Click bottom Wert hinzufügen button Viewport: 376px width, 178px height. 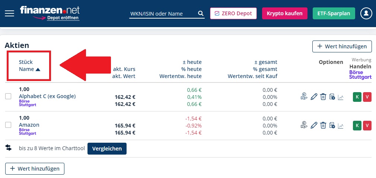(35, 169)
